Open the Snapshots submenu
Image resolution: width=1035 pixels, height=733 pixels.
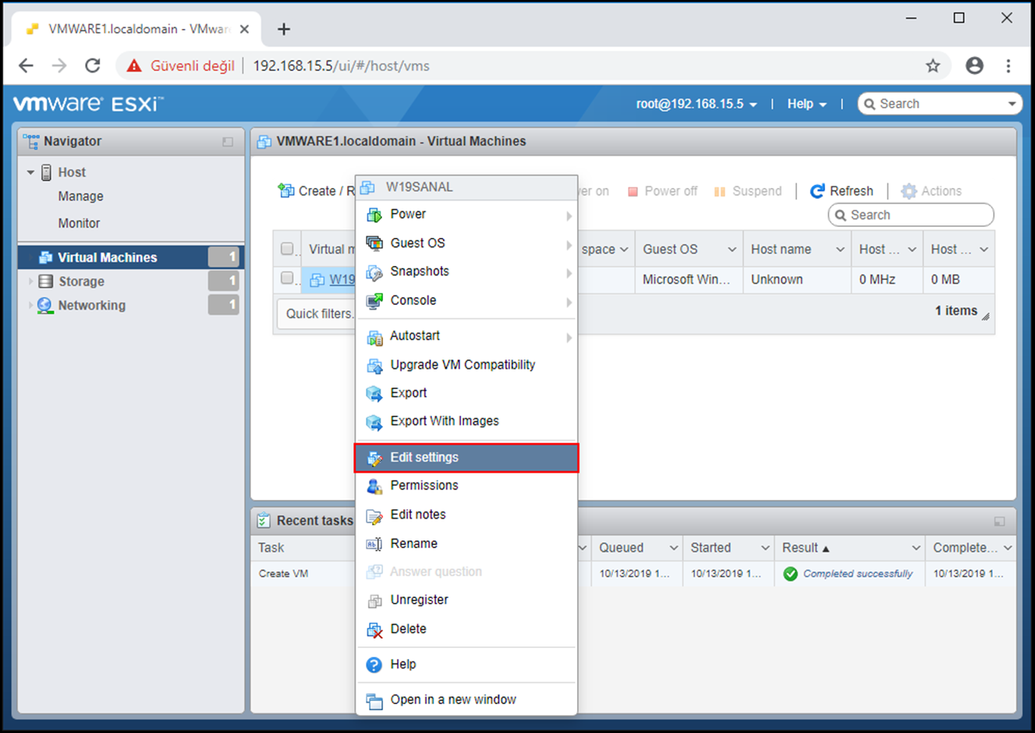click(x=466, y=272)
